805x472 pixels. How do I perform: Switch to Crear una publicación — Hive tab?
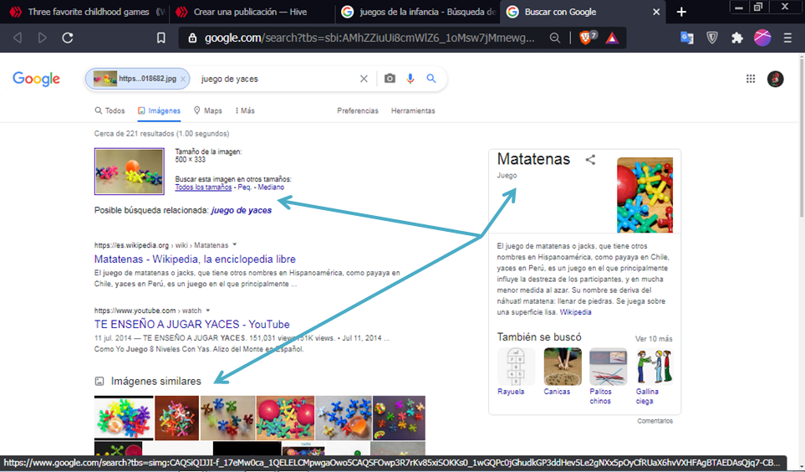(x=250, y=12)
